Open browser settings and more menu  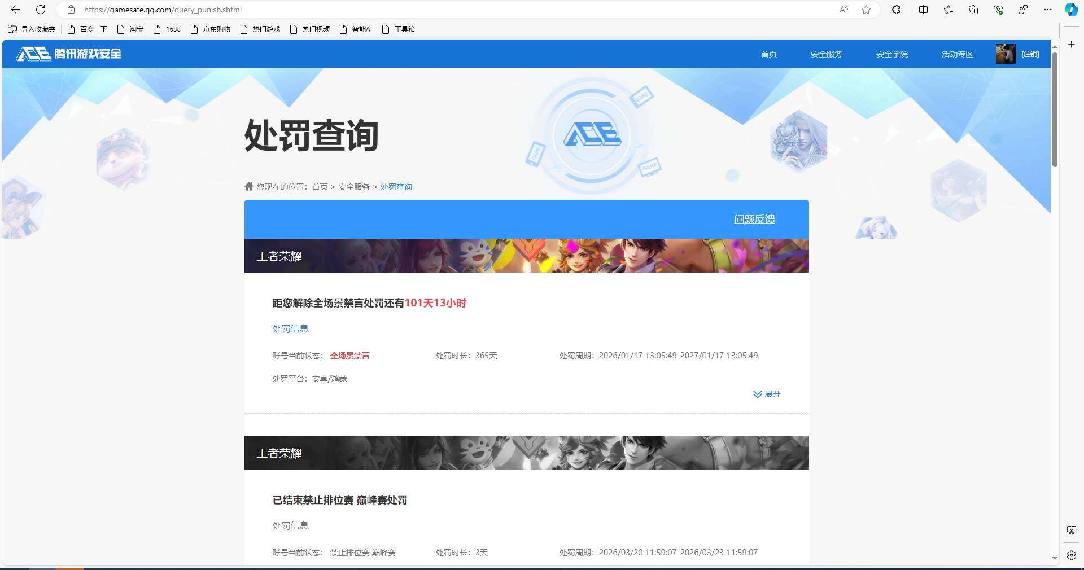[x=1048, y=10]
